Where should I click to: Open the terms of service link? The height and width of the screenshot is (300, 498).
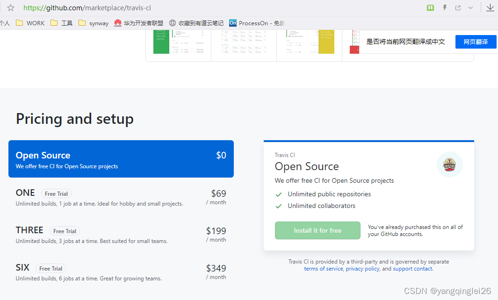(x=324, y=269)
